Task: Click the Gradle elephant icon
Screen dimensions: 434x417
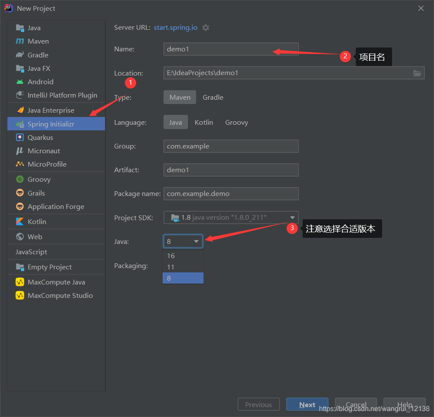Action: pyautogui.click(x=20, y=55)
